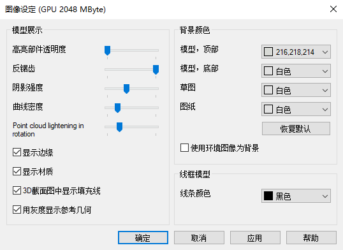Click the 阴影强度 slider handle
Image resolution: width=343 pixels, height=250 pixels.
click(x=126, y=89)
